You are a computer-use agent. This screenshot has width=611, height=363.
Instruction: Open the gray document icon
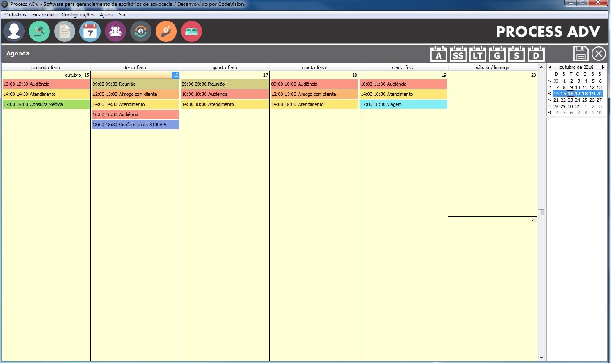point(65,32)
